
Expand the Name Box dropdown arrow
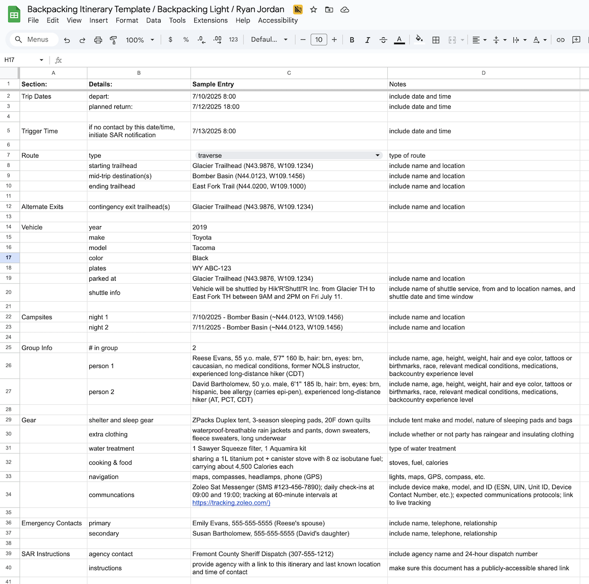pyautogui.click(x=41, y=60)
